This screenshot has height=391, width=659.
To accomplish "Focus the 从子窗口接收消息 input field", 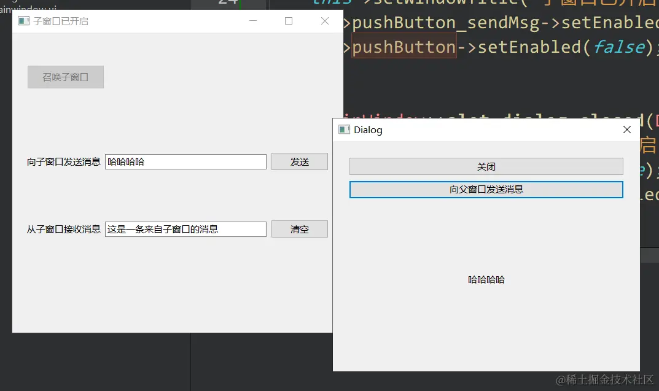I will click(x=185, y=230).
